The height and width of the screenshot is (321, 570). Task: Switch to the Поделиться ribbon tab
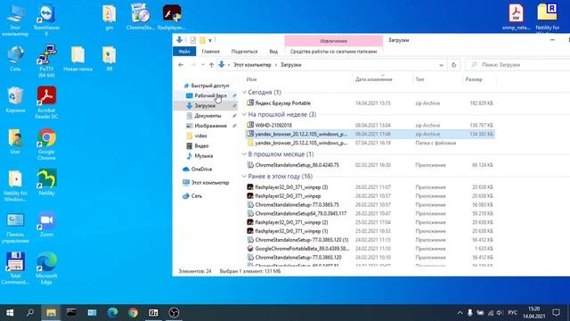[x=244, y=52]
